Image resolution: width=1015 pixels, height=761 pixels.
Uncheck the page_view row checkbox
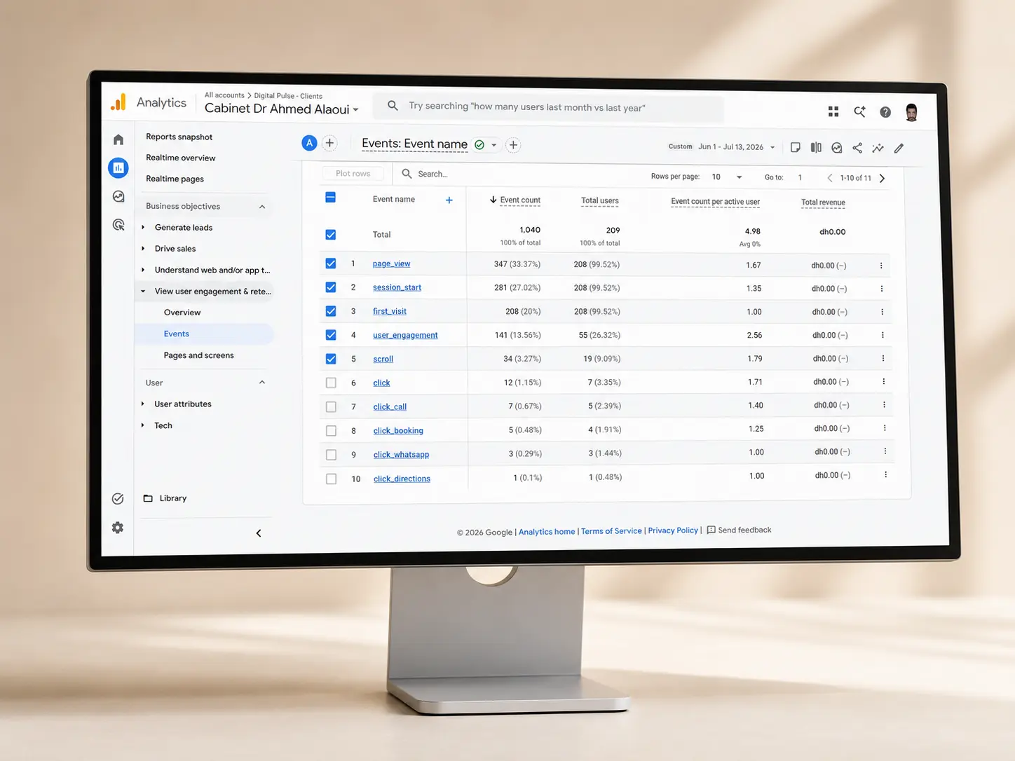(331, 263)
